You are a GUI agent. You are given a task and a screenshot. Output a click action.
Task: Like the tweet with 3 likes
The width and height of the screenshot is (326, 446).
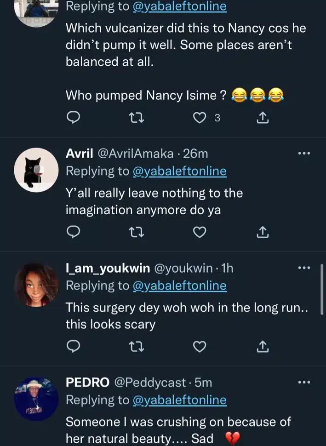point(199,119)
